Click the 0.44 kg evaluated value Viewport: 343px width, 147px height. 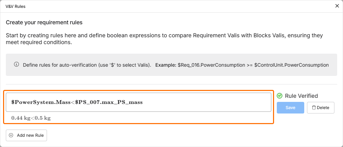(21, 118)
